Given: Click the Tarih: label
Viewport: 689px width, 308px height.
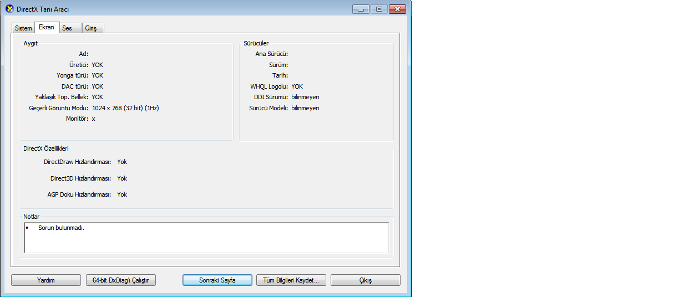Looking at the screenshot, I should click(280, 75).
